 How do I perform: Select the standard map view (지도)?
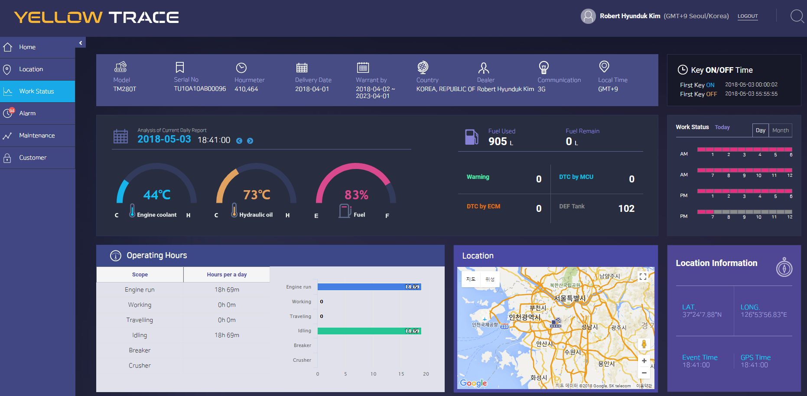471,279
